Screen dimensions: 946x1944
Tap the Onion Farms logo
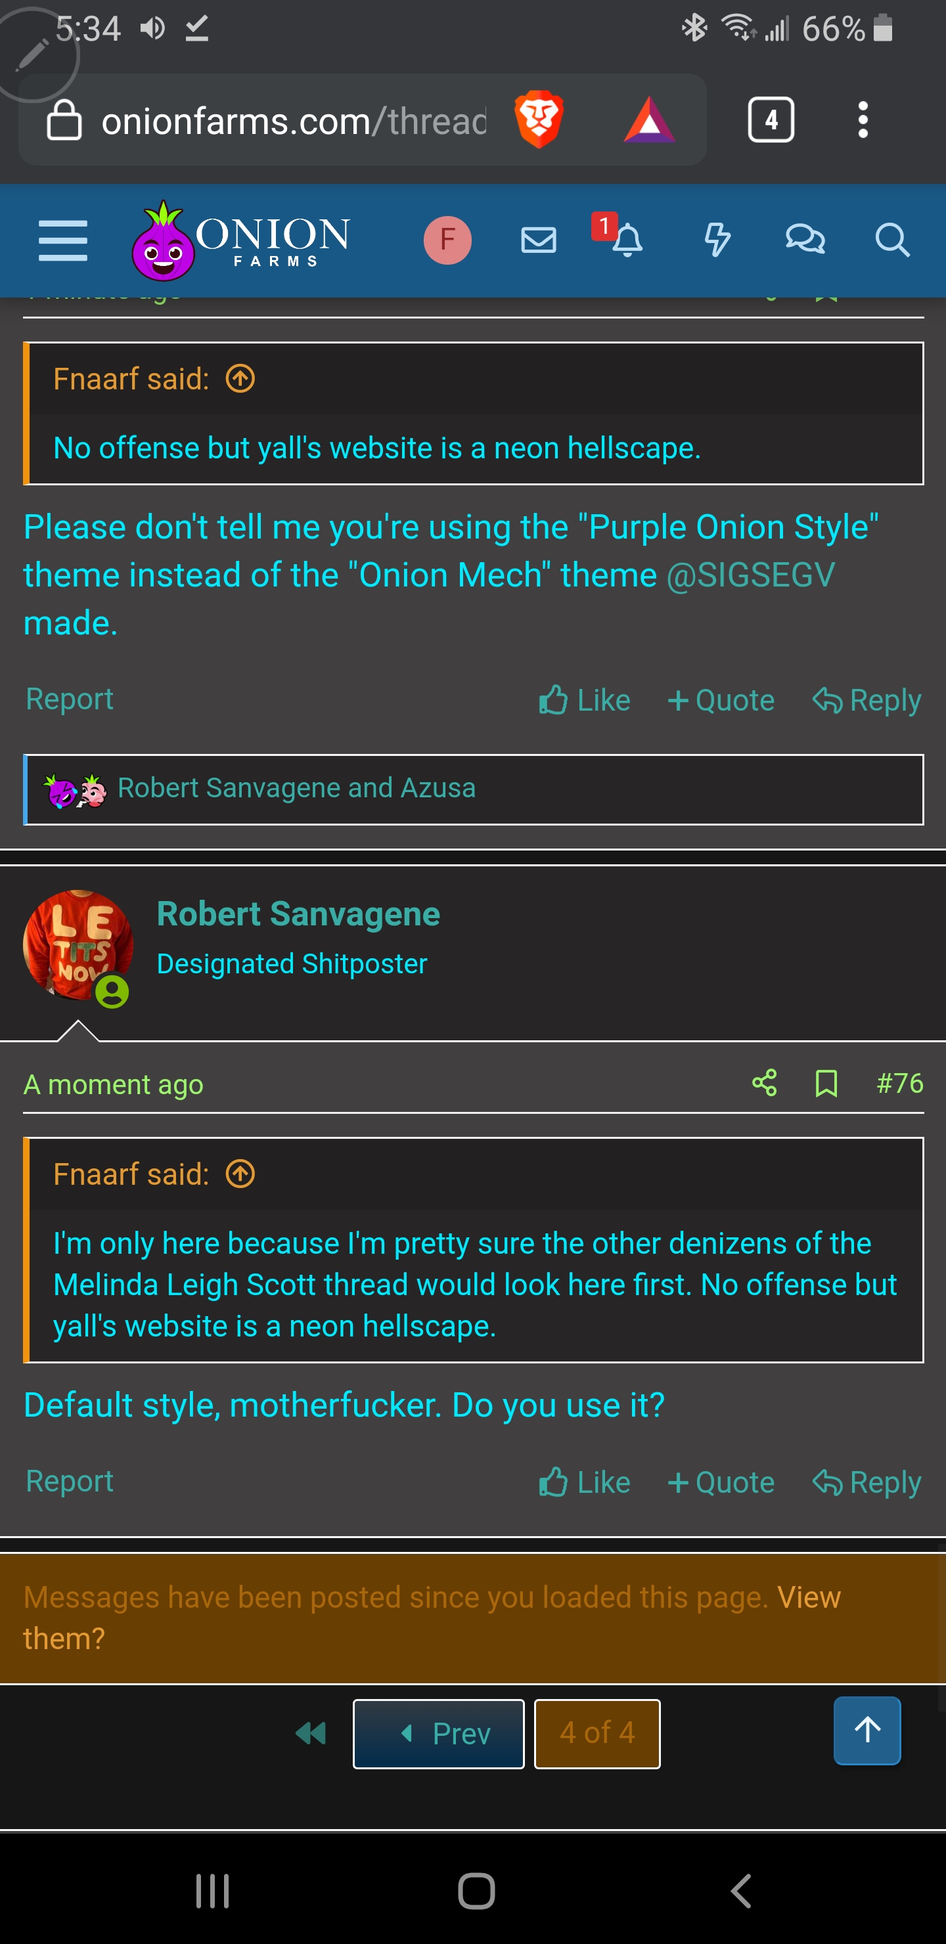[240, 241]
